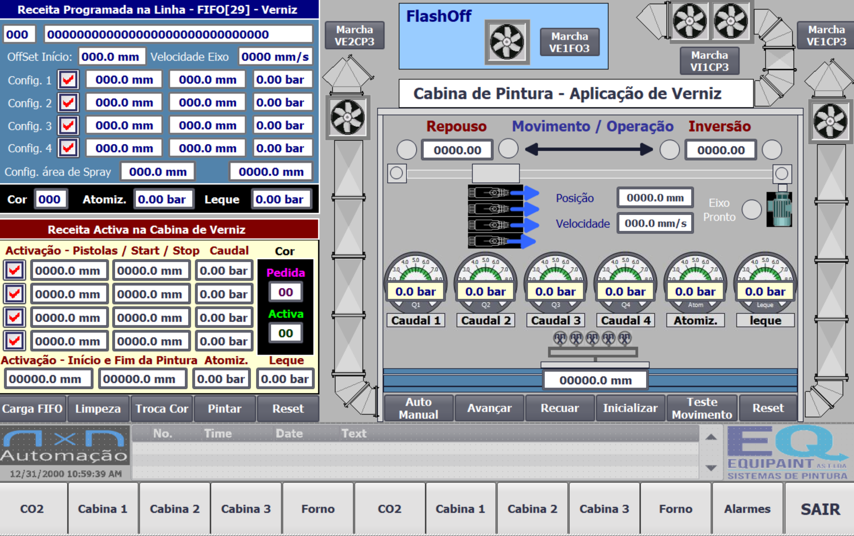Click the carriage block on the axis rail
Screen dimensions: 854x536
[x=495, y=173]
